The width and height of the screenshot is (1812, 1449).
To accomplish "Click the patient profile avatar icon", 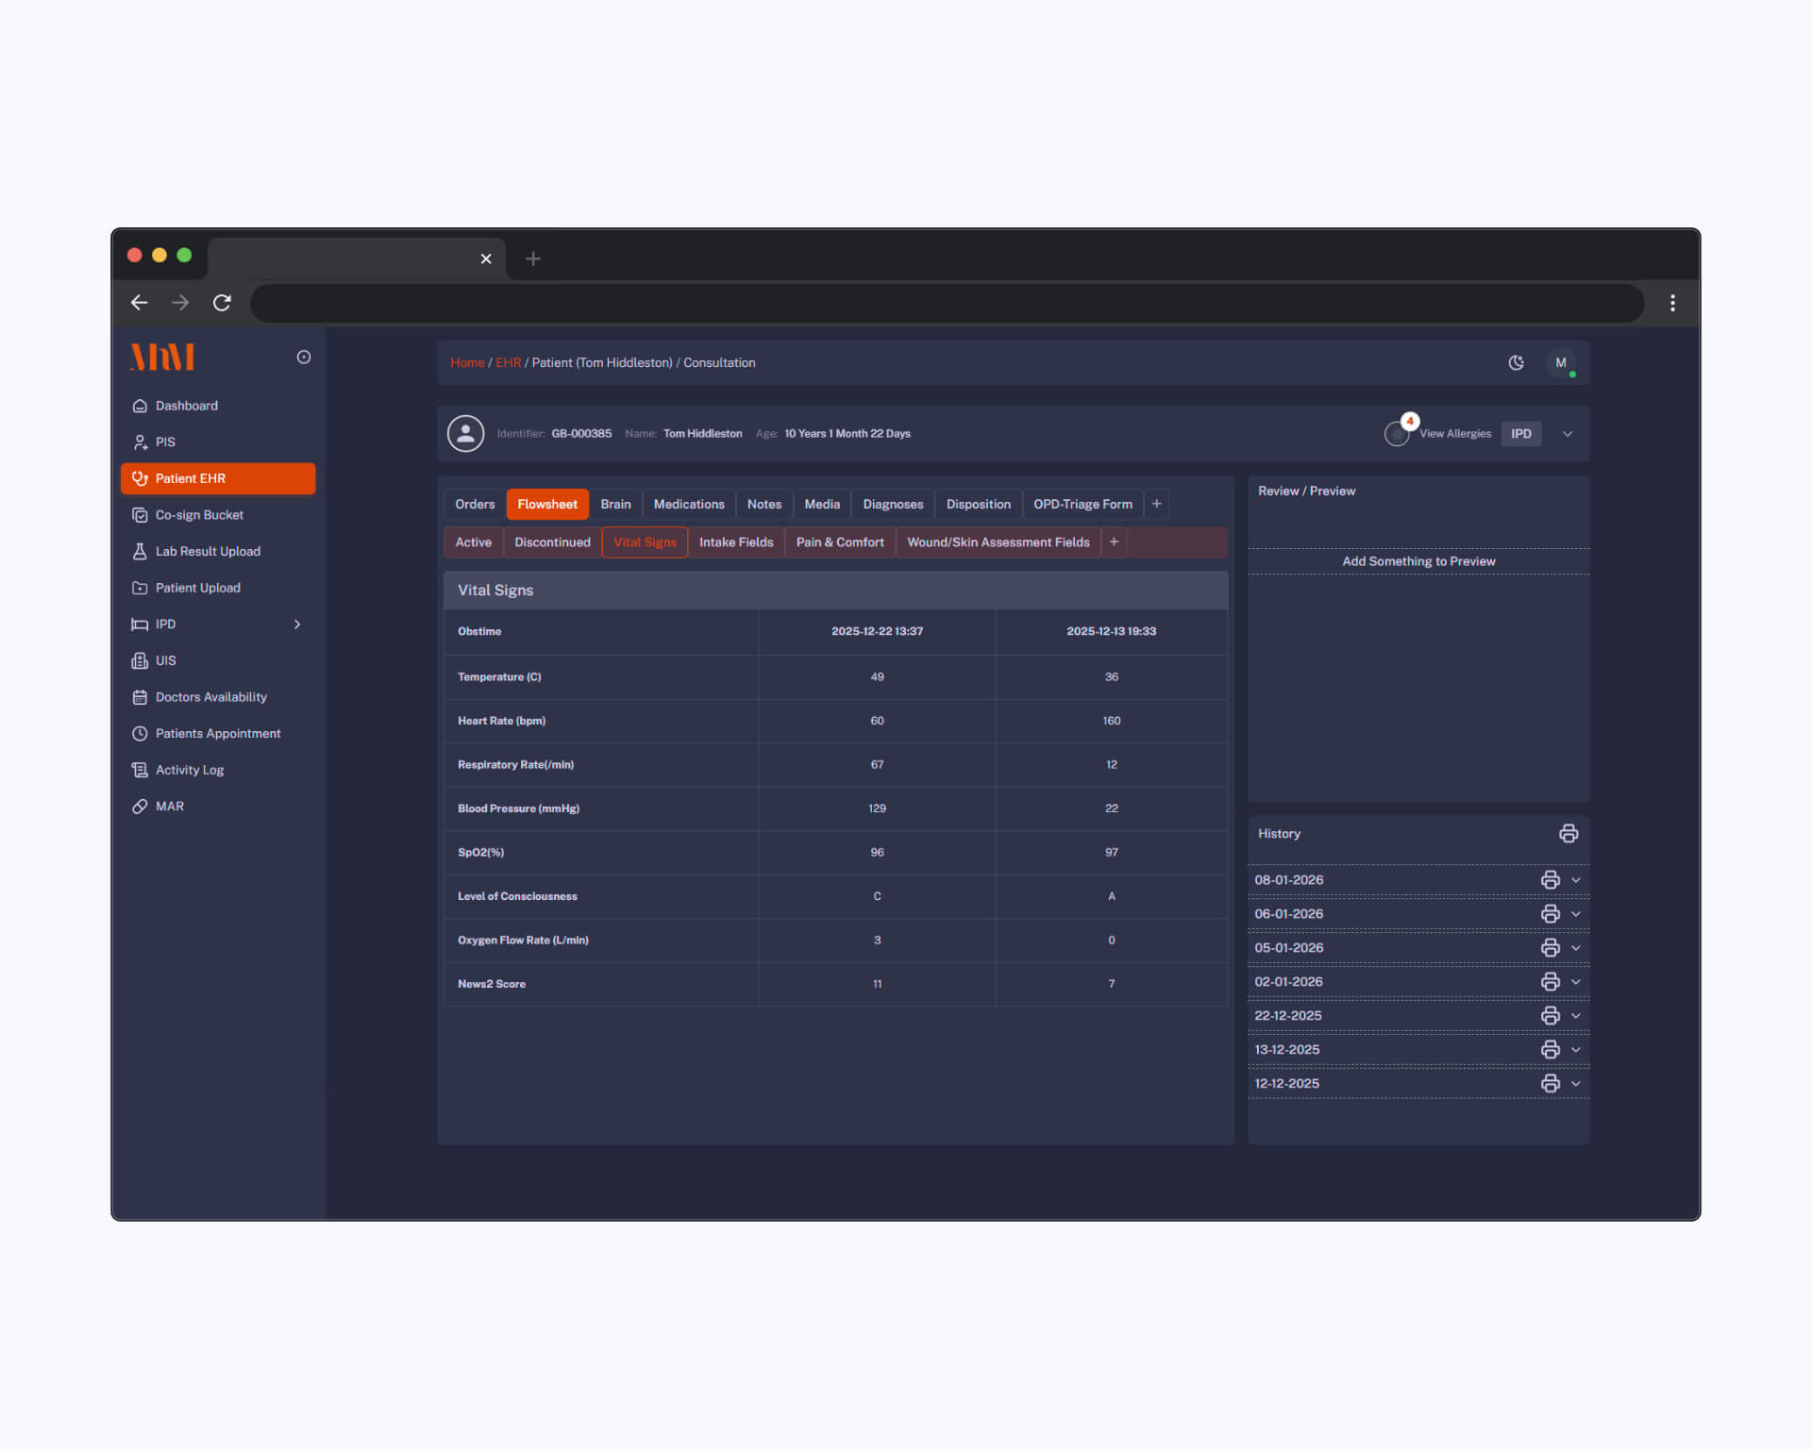I will point(465,434).
